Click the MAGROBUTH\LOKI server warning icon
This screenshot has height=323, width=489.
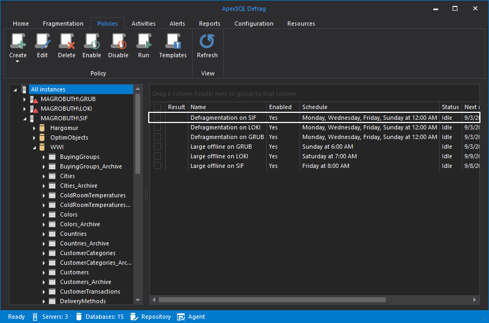point(34,109)
